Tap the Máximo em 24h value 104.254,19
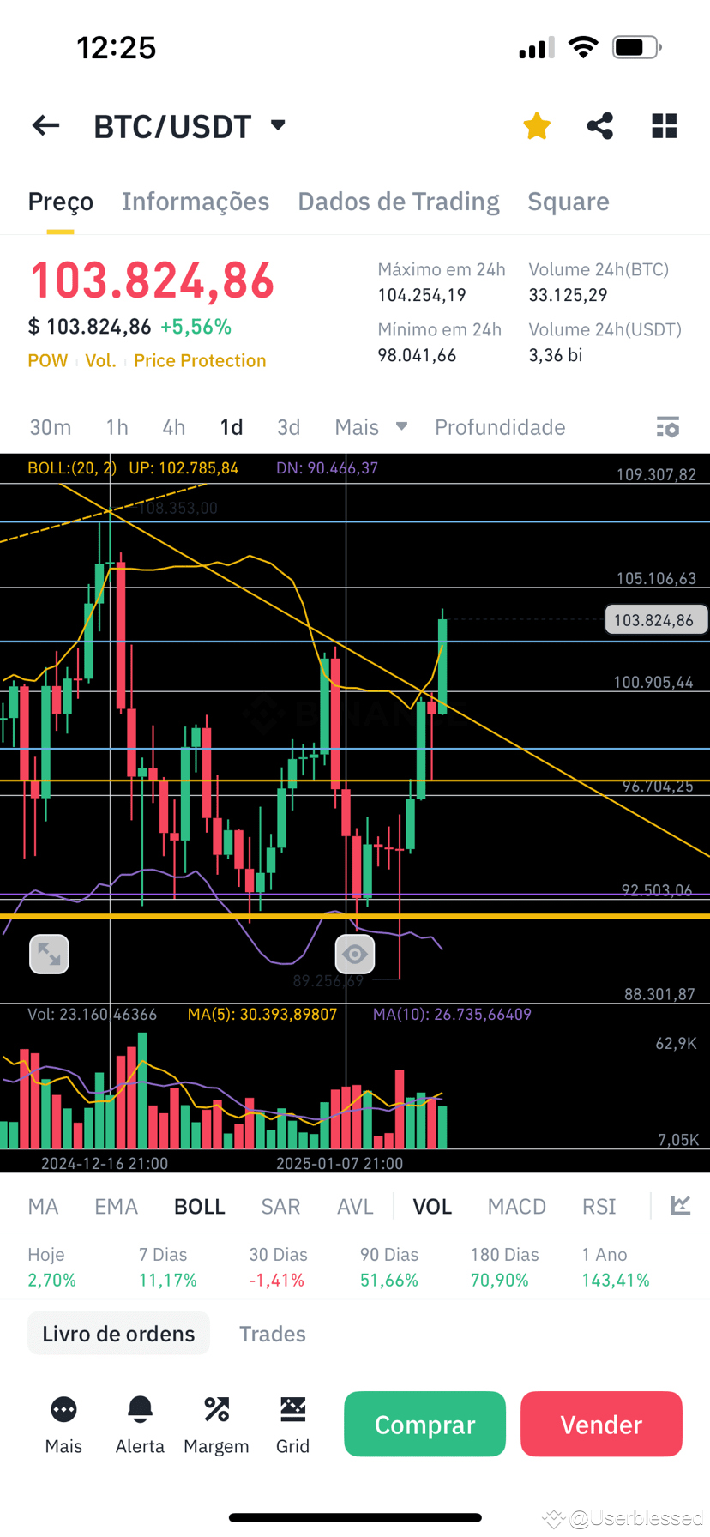This screenshot has height=1537, width=710. point(422,296)
